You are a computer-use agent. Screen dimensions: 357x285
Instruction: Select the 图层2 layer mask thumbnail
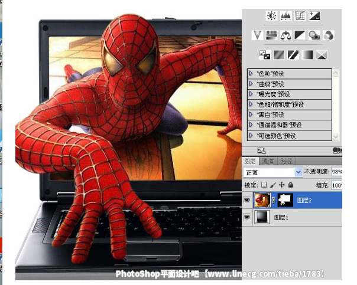click(285, 200)
